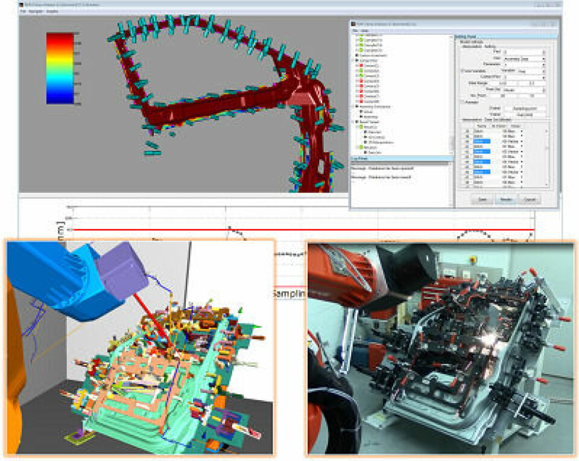Screen dimensions: 579x461
Task: Toggle the Colour variable checkbox
Action: pyautogui.click(x=463, y=71)
